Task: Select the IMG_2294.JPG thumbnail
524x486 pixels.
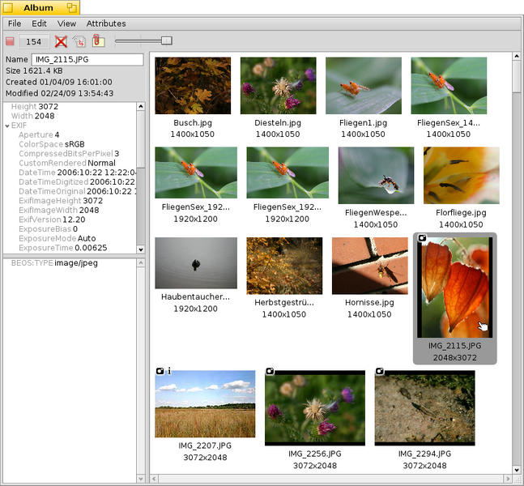Action: (x=424, y=407)
